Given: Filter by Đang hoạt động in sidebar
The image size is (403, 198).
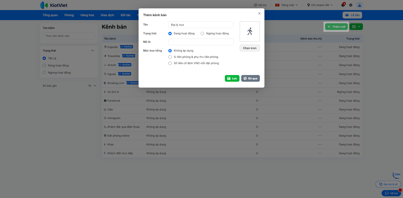Looking at the screenshot, I should tap(44, 66).
